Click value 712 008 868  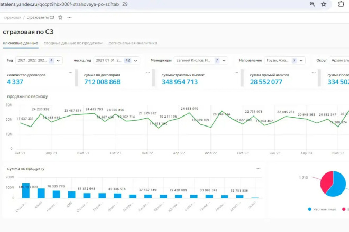click(102, 82)
